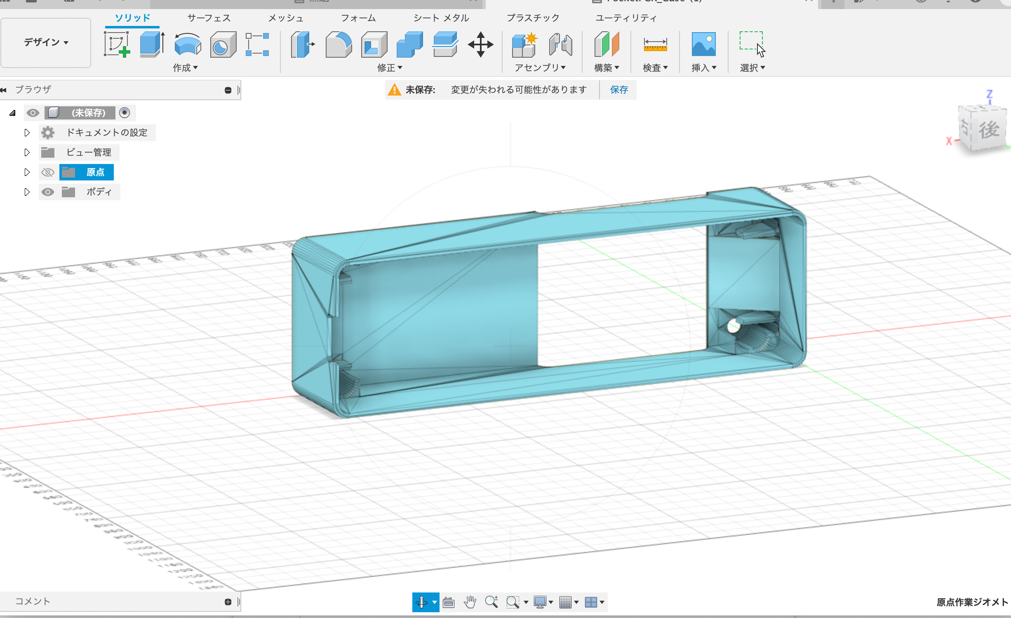1011x618 pixels.
Task: Click the Zoom Window icon
Action: (x=513, y=602)
